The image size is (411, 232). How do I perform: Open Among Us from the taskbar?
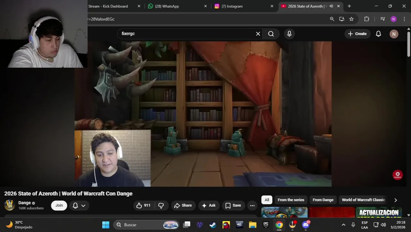(226, 225)
